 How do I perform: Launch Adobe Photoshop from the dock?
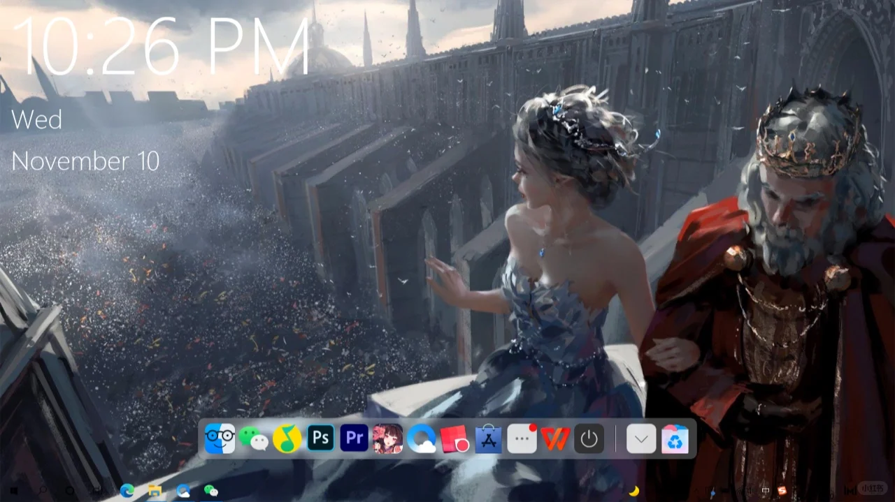point(320,438)
